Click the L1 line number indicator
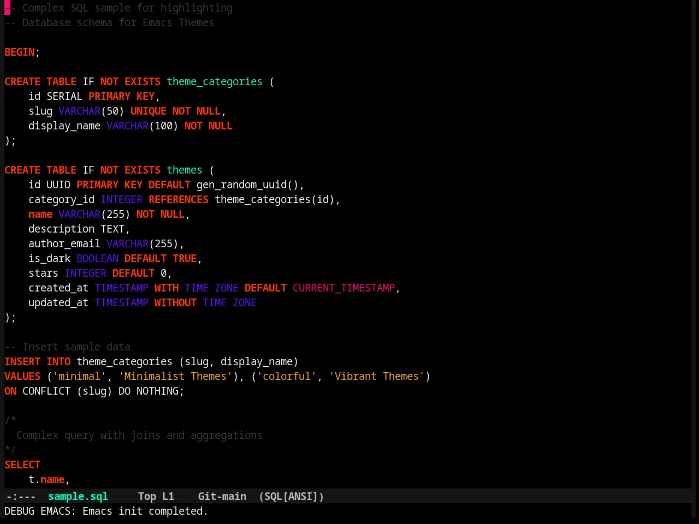 coord(168,496)
